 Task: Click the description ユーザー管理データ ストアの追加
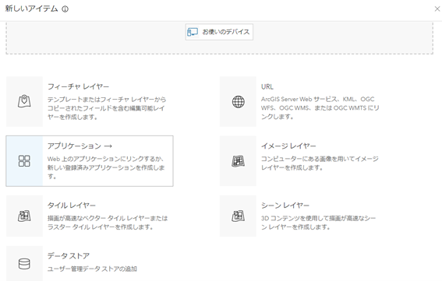click(92, 269)
